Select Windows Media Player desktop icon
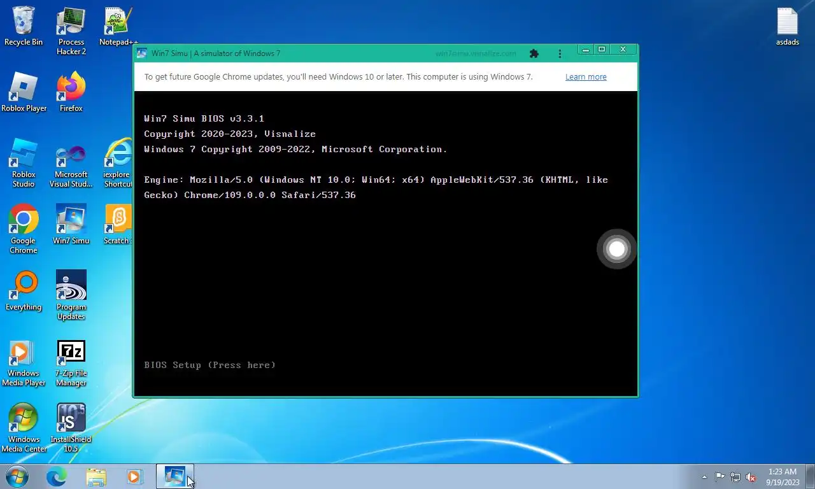The width and height of the screenshot is (815, 489). click(24, 363)
